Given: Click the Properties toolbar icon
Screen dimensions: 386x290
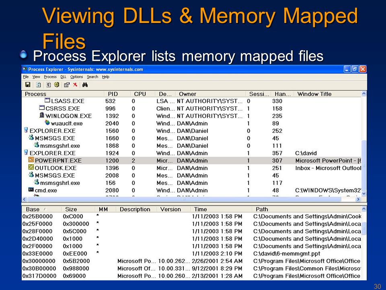Looking at the screenshot, I should tap(66, 85).
